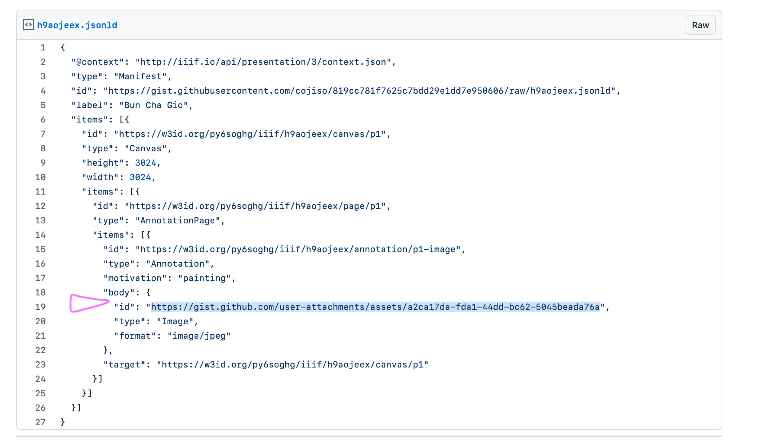
Task: Click the Raw button
Action: pyautogui.click(x=700, y=25)
